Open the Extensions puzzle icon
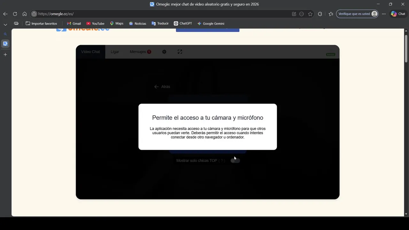This screenshot has width=409, height=230. click(320, 14)
